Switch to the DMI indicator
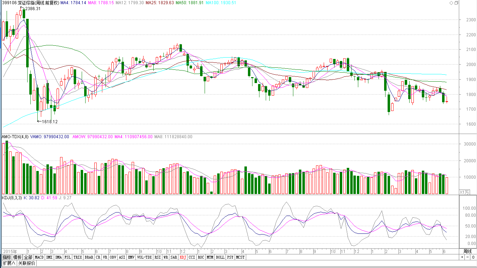This screenshot has width=477, height=268. pyautogui.click(x=50, y=257)
